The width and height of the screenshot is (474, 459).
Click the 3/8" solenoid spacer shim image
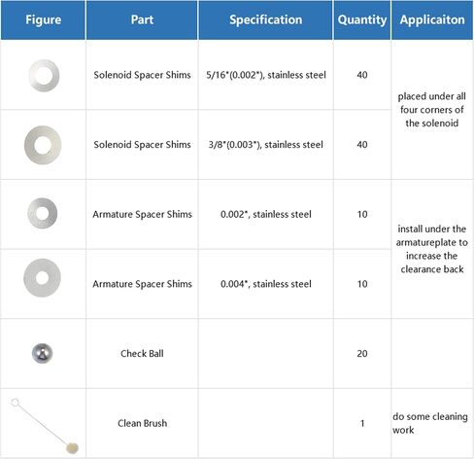coord(43,145)
